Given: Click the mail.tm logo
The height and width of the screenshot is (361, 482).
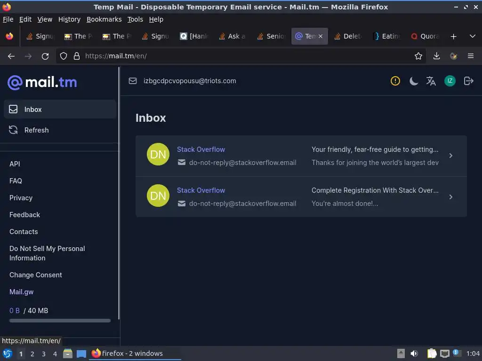Looking at the screenshot, I should click(42, 82).
